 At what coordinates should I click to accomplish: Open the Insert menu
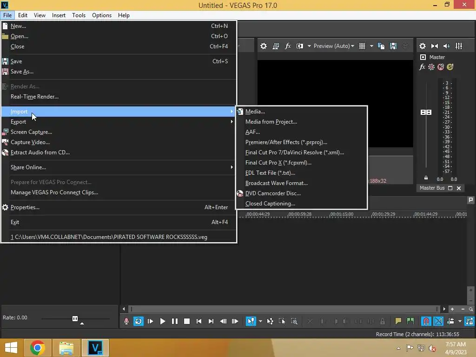click(59, 15)
